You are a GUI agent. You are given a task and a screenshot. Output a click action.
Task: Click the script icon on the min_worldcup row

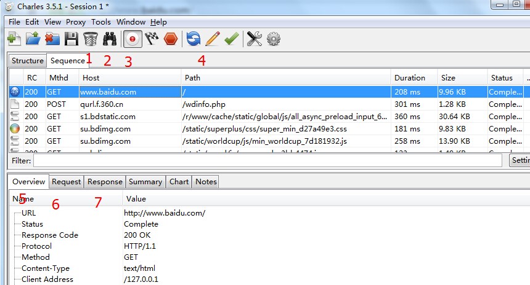(x=15, y=141)
